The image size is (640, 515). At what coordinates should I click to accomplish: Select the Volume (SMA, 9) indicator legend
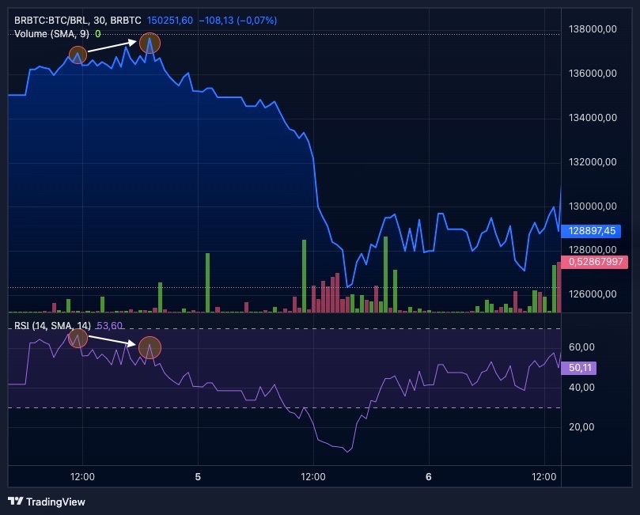pyautogui.click(x=51, y=34)
